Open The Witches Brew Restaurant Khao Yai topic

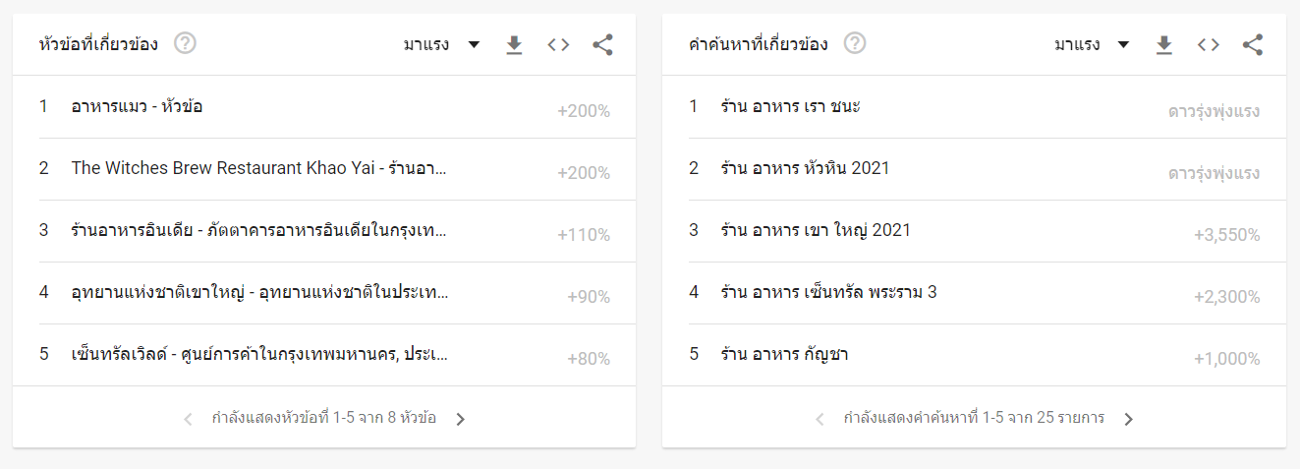pyautogui.click(x=258, y=168)
